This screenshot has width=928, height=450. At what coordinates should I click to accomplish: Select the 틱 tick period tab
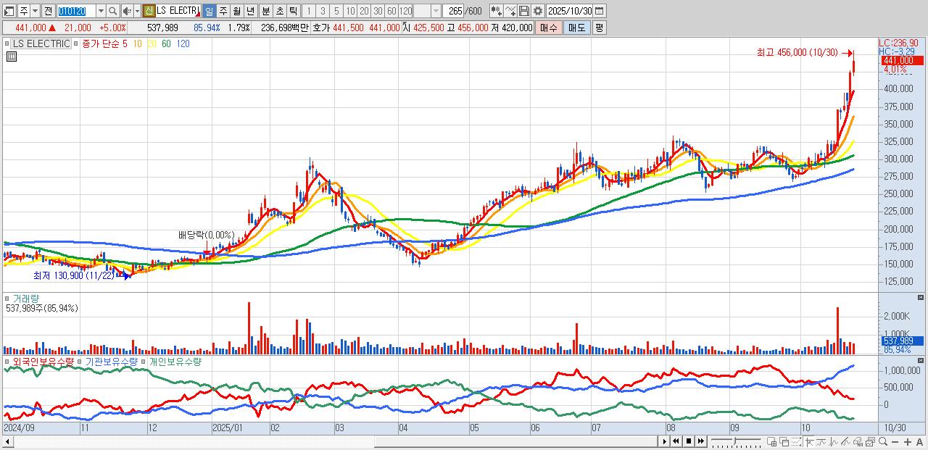point(293,11)
